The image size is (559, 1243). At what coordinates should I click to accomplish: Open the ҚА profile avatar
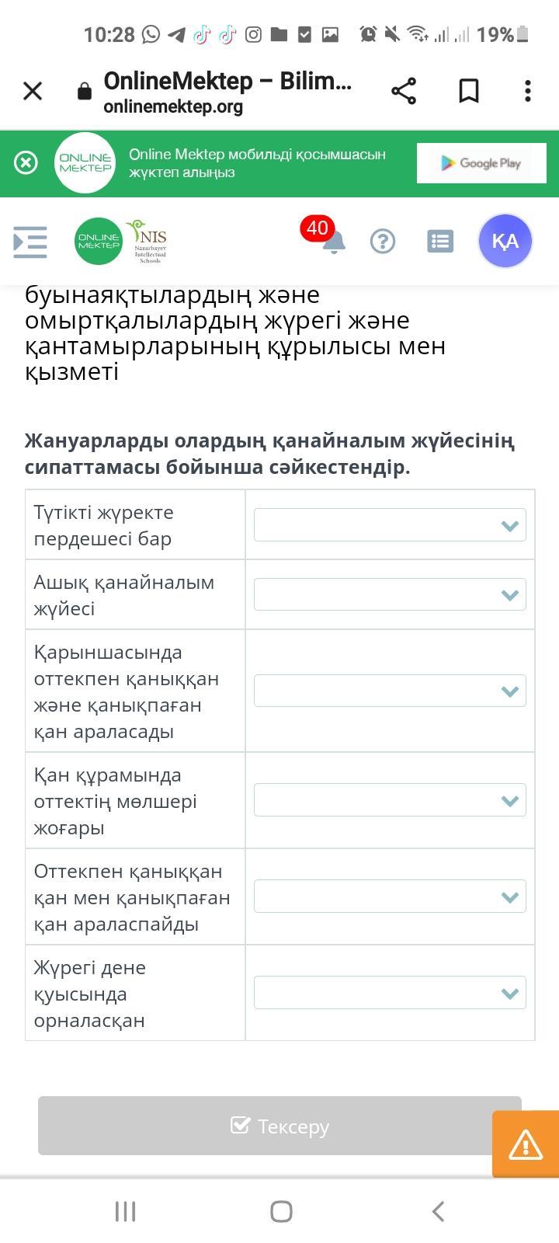[x=505, y=241]
